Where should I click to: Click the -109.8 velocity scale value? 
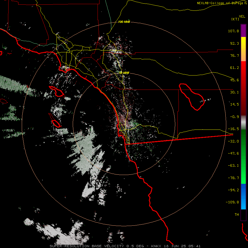232,202
